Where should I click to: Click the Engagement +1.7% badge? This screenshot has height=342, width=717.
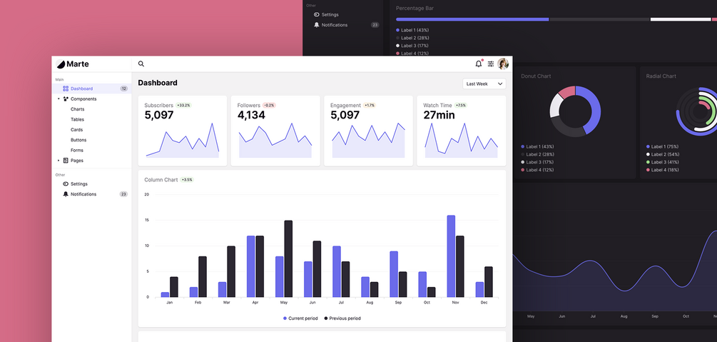pos(370,105)
